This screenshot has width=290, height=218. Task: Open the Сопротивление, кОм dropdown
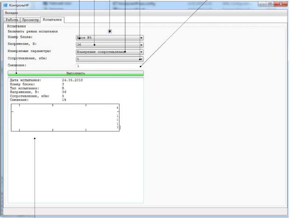tap(141, 59)
